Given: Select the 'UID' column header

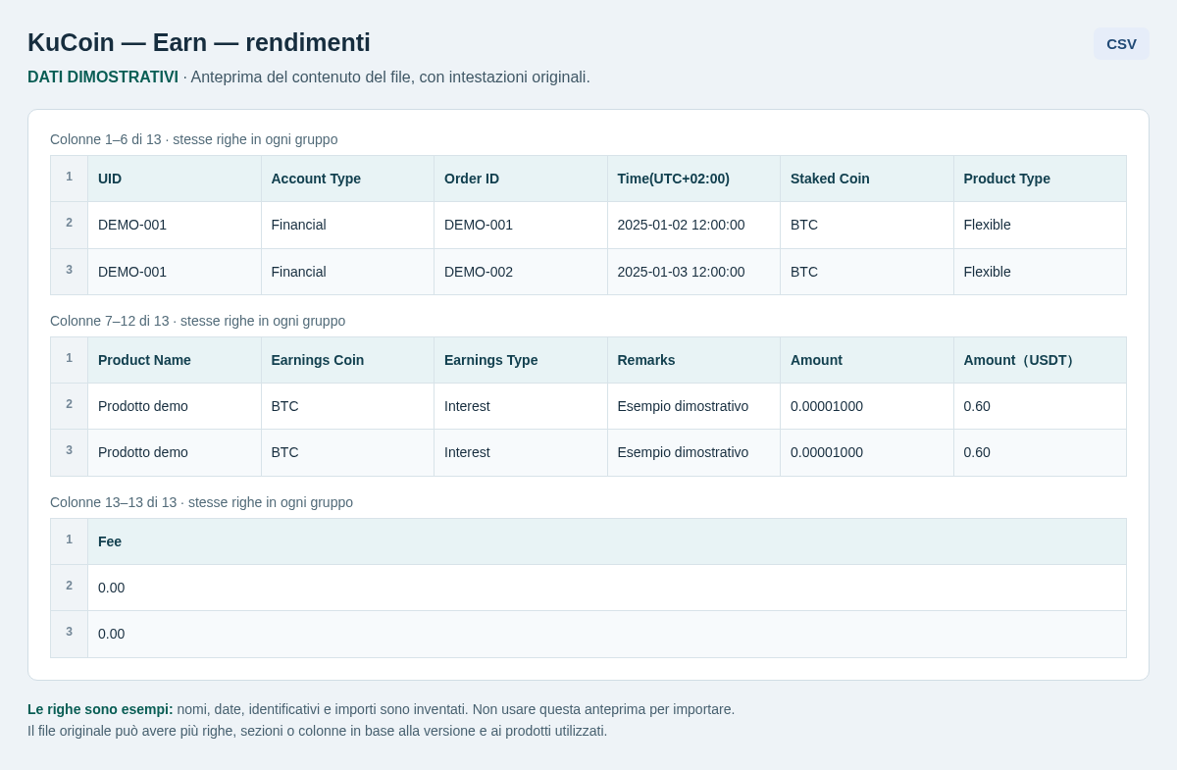Looking at the screenshot, I should click(175, 179).
